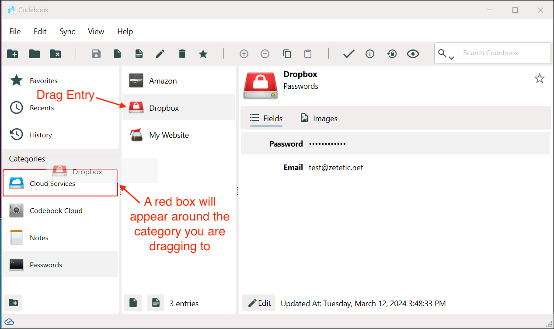
Task: Click the masked Password field value
Action: click(328, 144)
